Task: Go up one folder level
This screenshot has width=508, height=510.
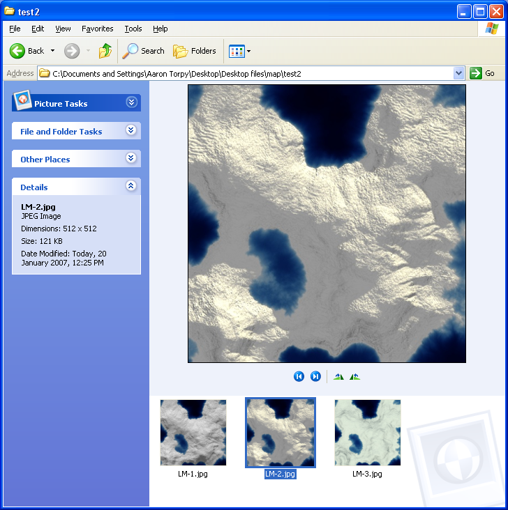Action: (x=105, y=51)
